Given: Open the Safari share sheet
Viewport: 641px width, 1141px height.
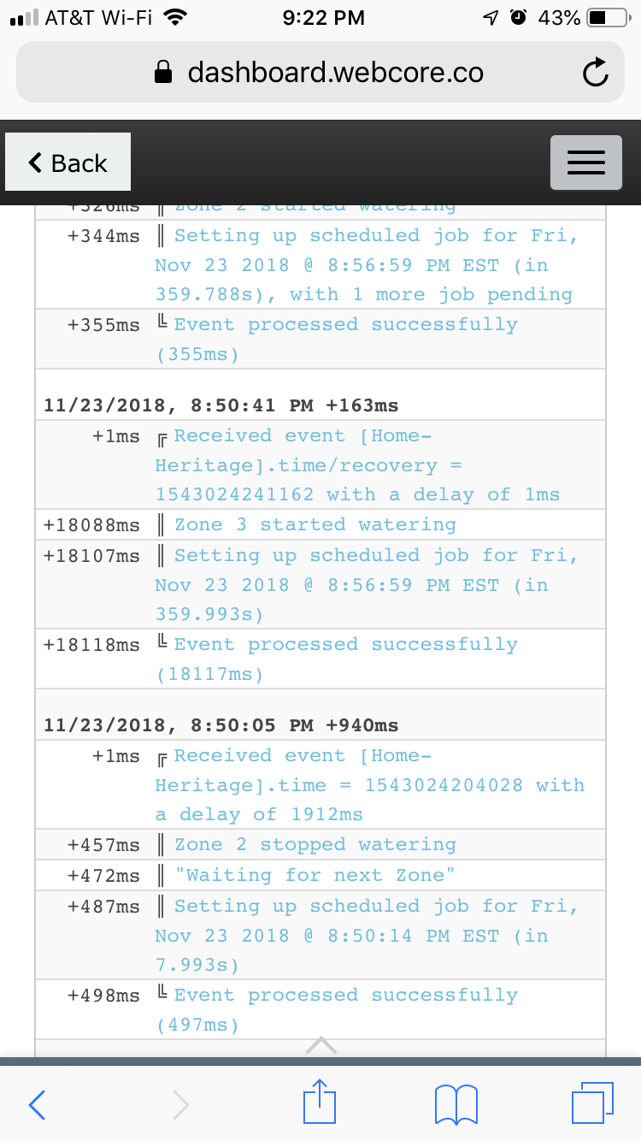Looking at the screenshot, I should coord(319,1102).
